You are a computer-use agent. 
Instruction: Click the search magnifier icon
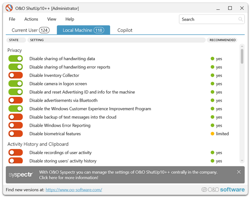click(240, 19)
